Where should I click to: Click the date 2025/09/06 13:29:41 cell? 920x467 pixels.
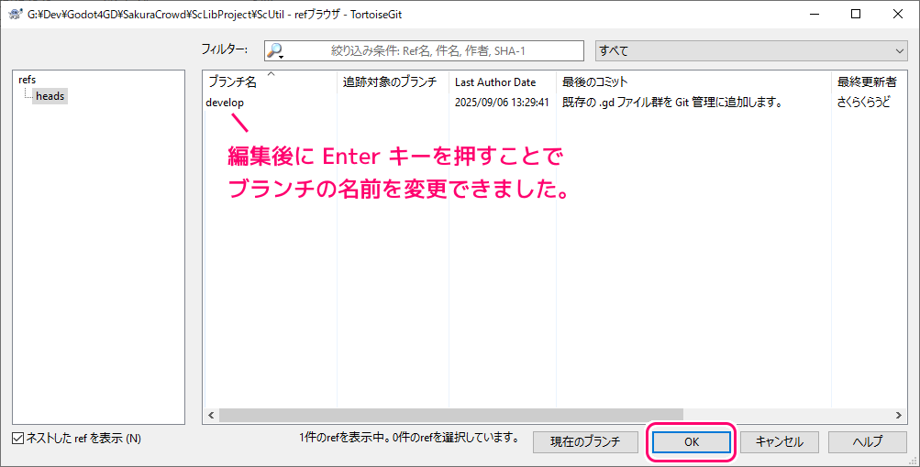pos(502,103)
